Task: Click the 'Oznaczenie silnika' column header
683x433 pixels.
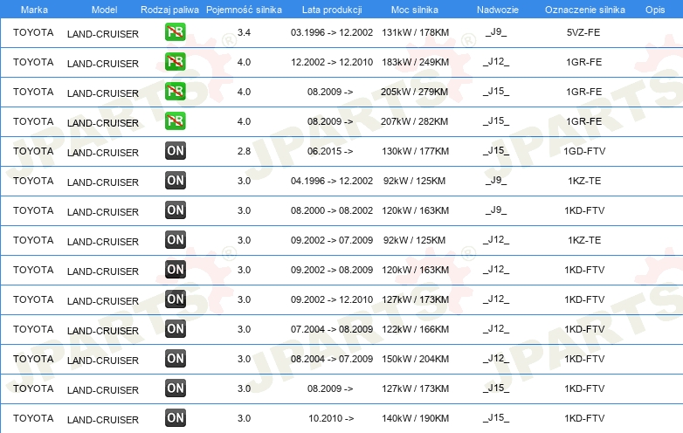Action: point(584,9)
